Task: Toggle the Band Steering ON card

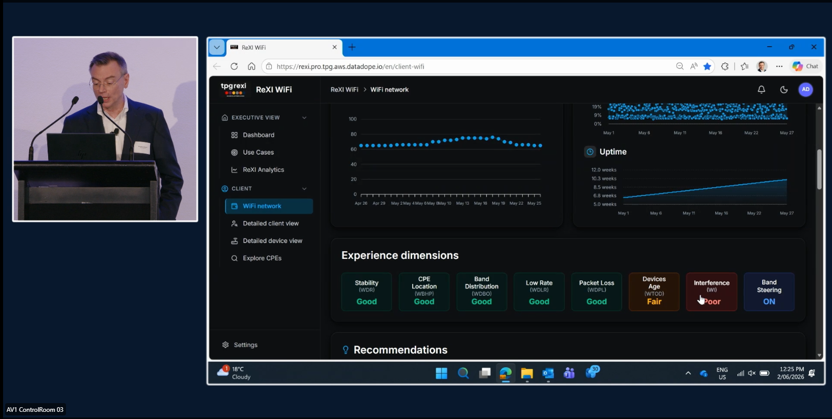Action: click(769, 292)
